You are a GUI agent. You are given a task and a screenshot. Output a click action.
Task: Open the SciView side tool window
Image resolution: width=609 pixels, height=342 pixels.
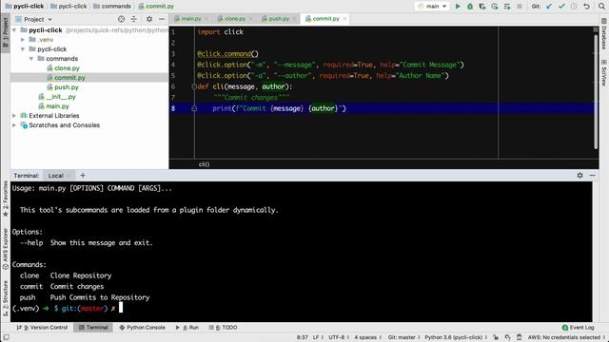coord(604,73)
